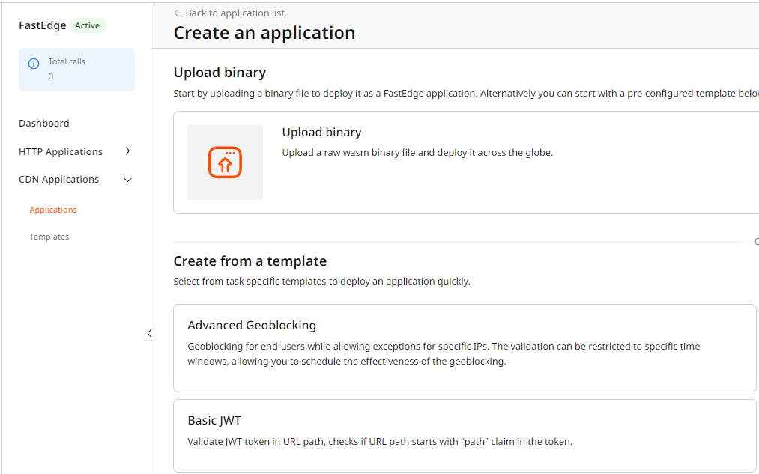
Task: Click the FastEdge product name
Action: coord(43,25)
